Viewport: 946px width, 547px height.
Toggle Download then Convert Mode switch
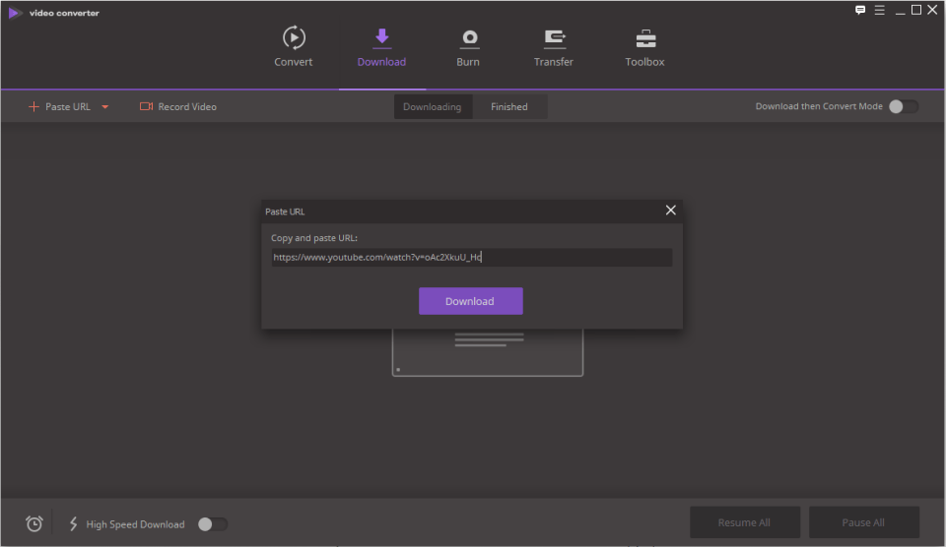[x=904, y=106]
